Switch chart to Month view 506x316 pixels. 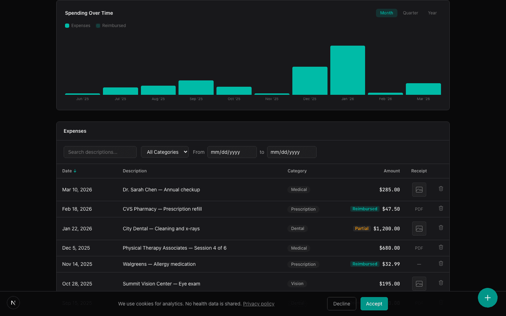387,13
